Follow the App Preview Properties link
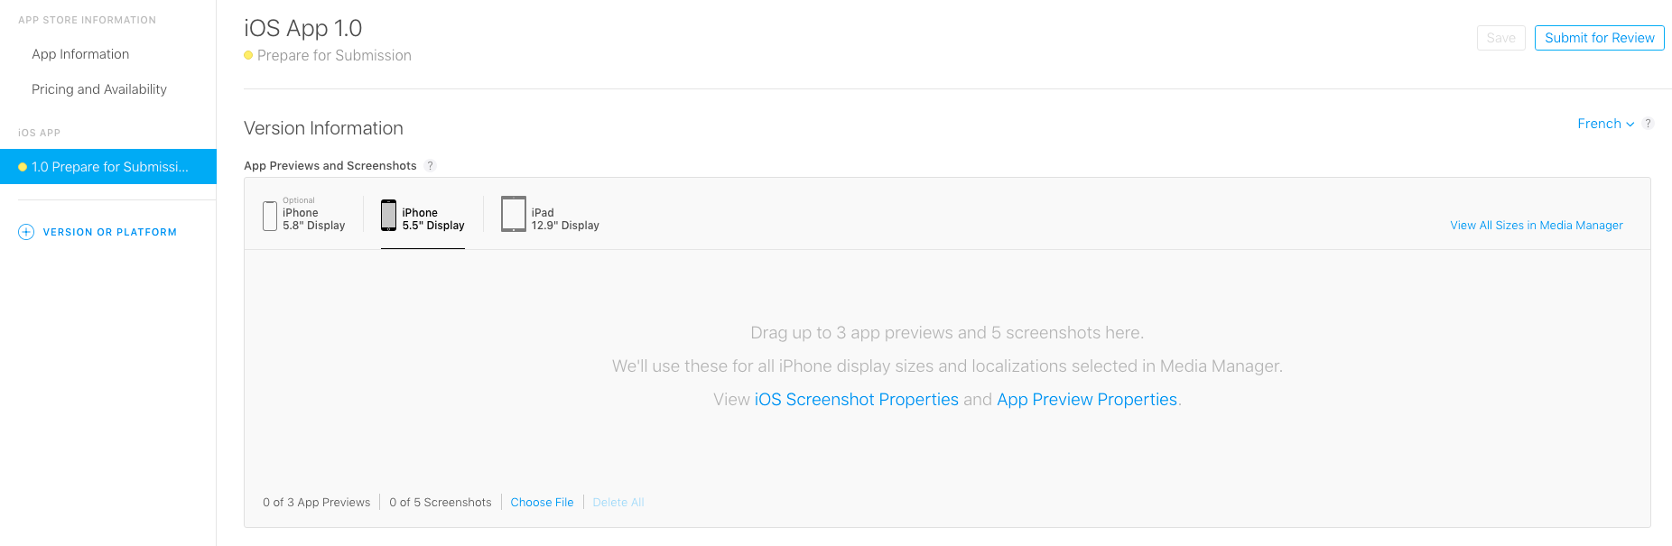The width and height of the screenshot is (1672, 546). click(x=1086, y=399)
